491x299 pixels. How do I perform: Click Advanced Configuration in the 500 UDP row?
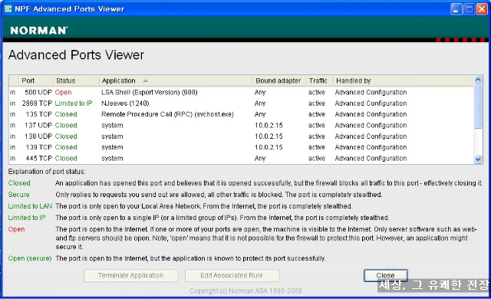click(371, 92)
